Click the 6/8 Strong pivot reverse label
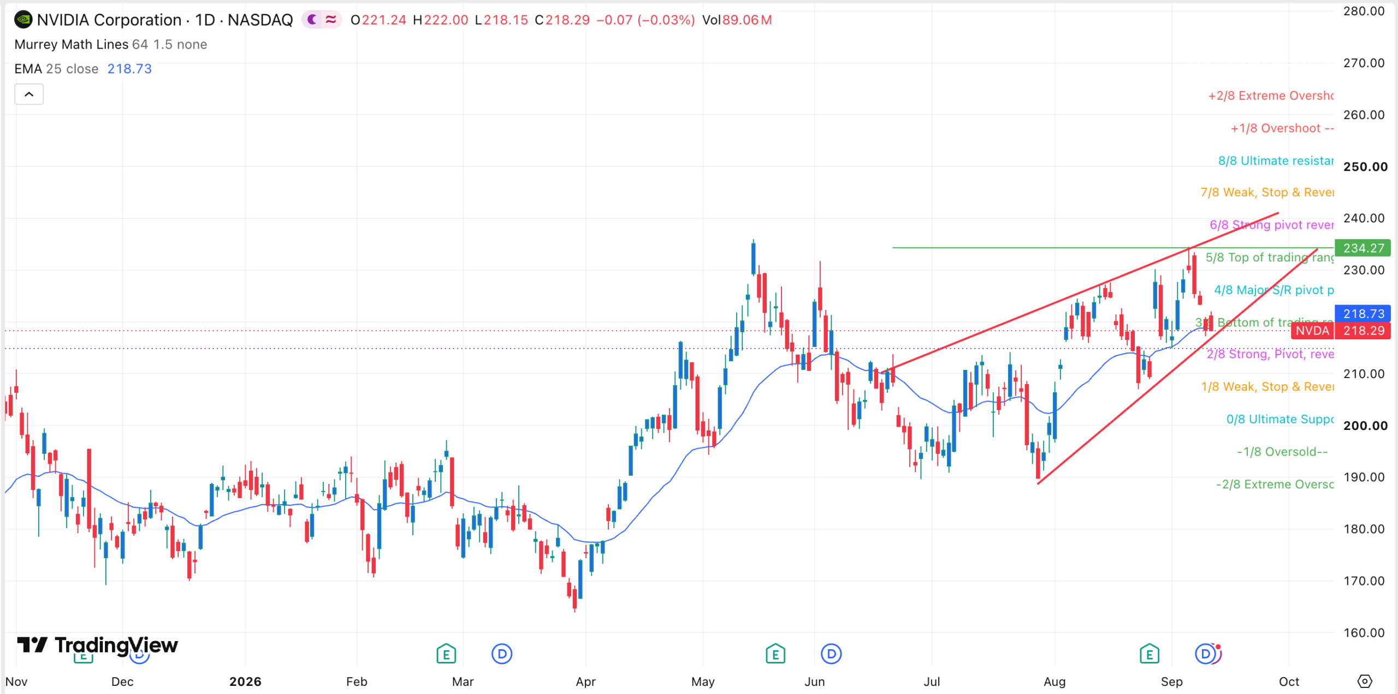This screenshot has width=1398, height=694. [1272, 225]
